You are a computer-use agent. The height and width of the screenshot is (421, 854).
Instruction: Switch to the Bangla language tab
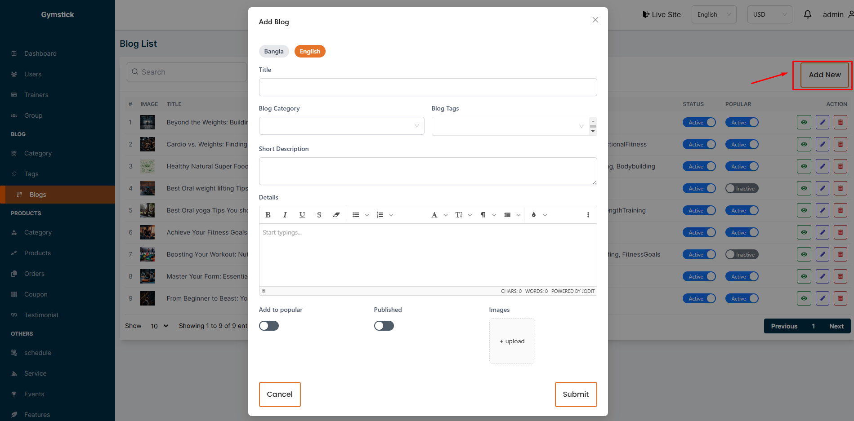(x=274, y=51)
